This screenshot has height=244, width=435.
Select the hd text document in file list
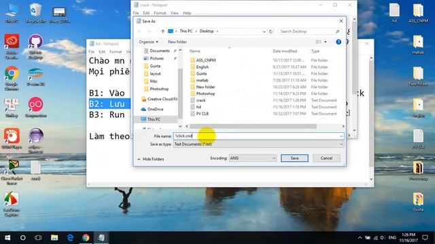click(x=198, y=107)
